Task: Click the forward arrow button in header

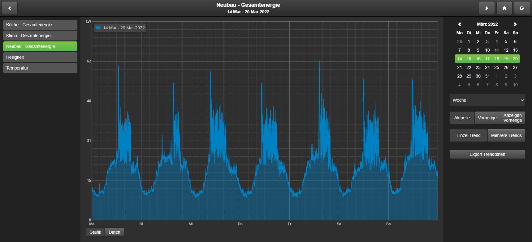Action: coord(487,8)
